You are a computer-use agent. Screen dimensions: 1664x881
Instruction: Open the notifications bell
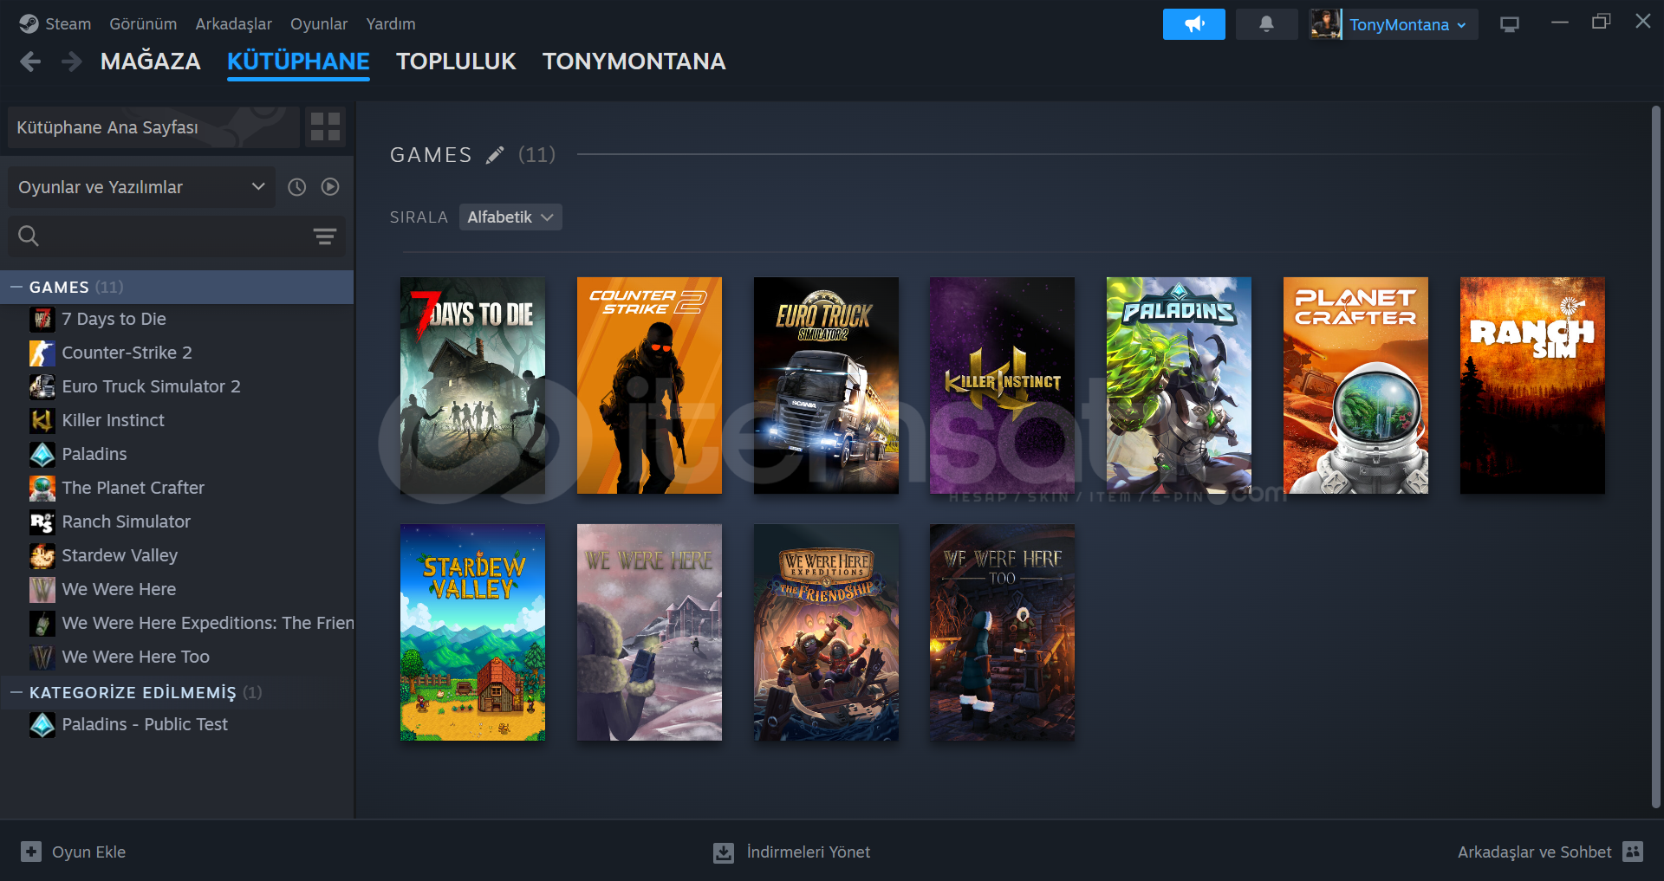click(x=1266, y=24)
